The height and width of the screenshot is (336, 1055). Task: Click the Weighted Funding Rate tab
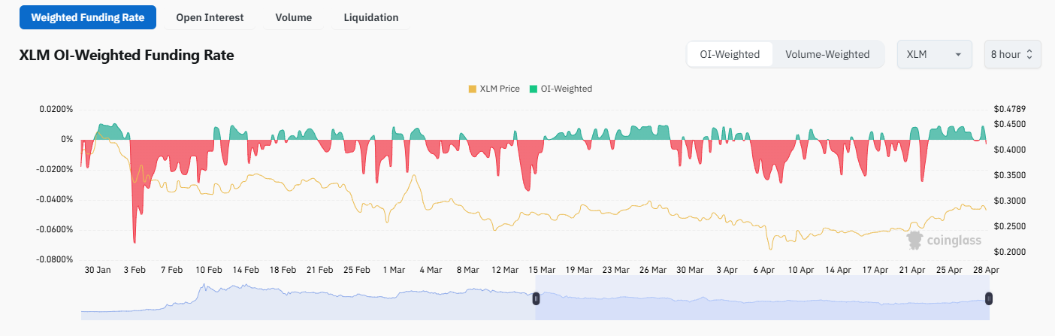click(87, 17)
